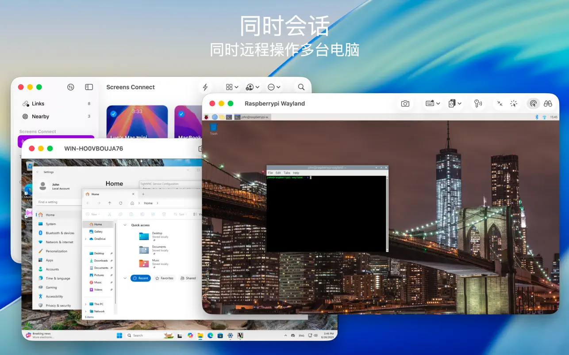The height and width of the screenshot is (355, 569).
Task: Click the up-down arrows transfer icon in Screens Connect
Action: [71, 87]
